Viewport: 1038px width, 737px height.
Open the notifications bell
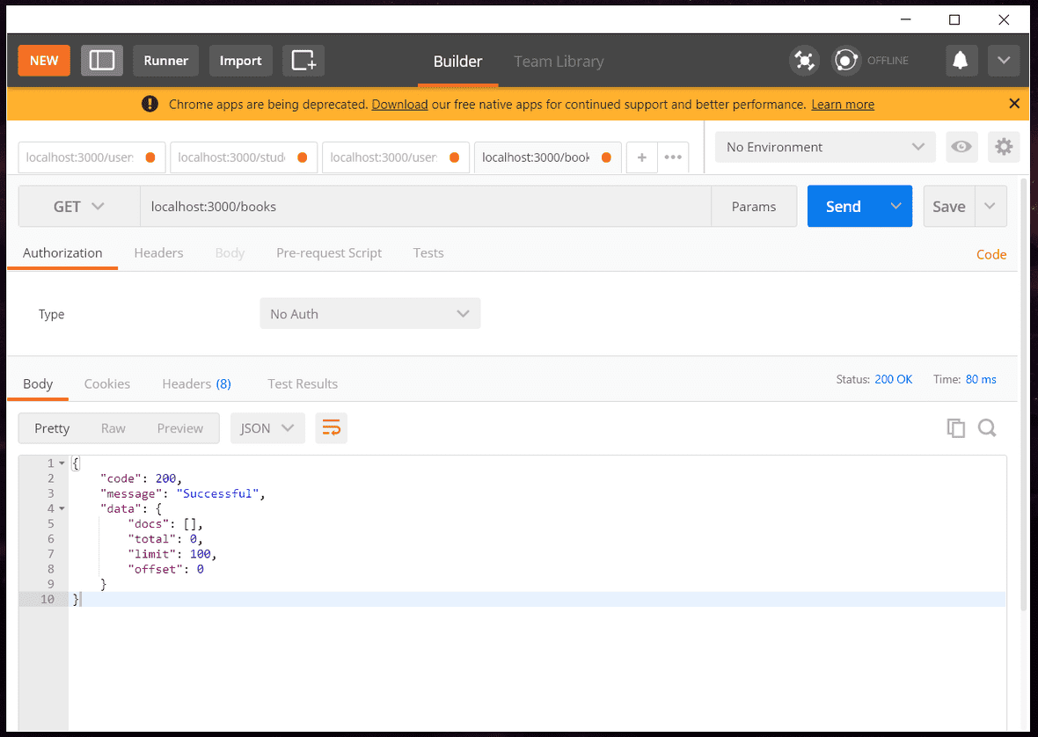point(961,61)
